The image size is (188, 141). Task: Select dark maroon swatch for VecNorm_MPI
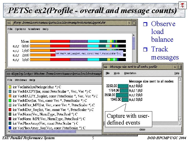point(10,119)
